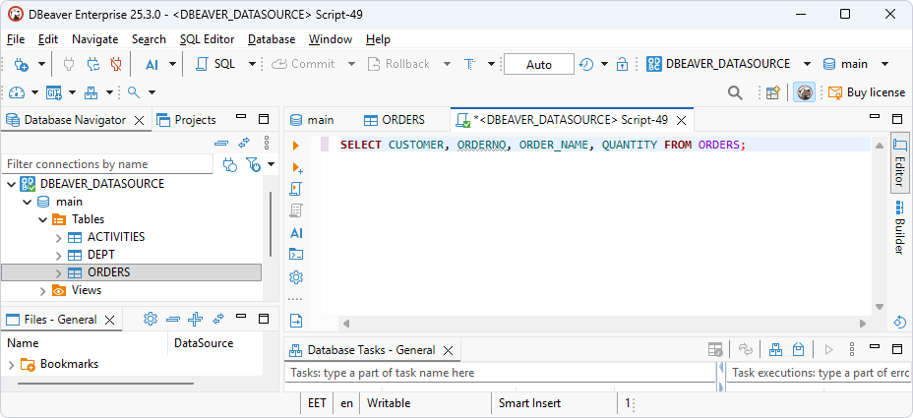This screenshot has height=418, width=913.
Task: Open SQL button dropdown arrow
Action: point(252,64)
